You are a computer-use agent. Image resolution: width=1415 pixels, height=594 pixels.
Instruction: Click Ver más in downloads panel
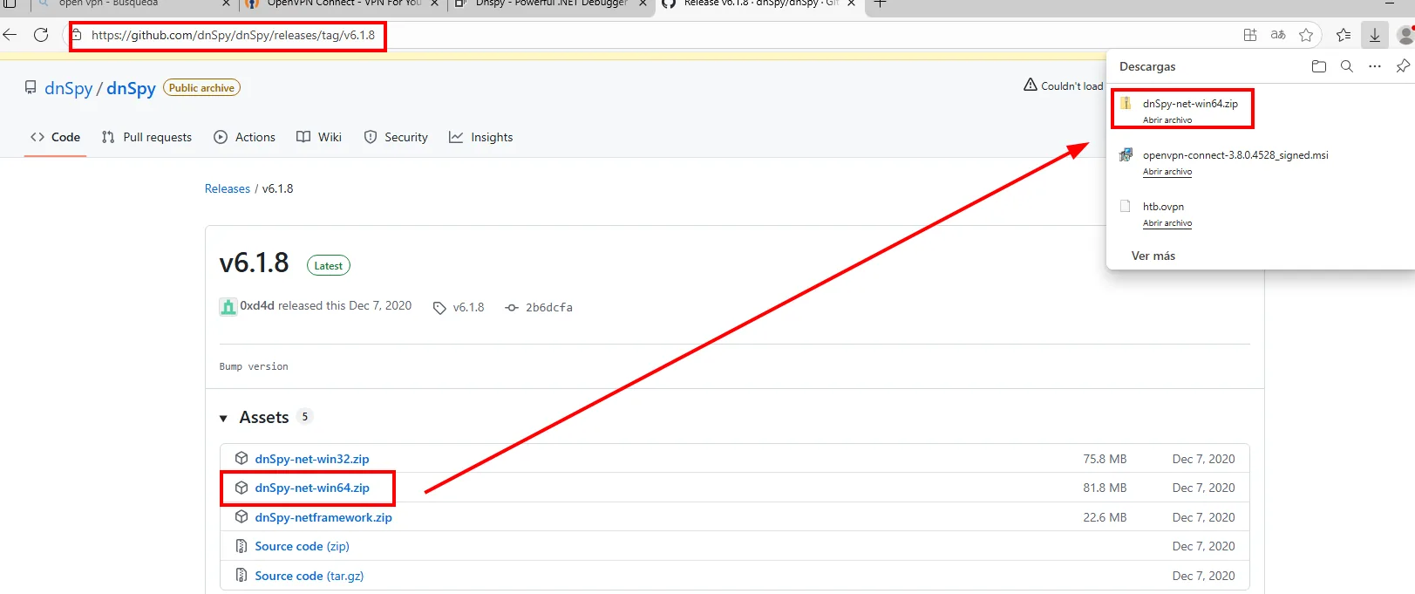click(x=1153, y=256)
